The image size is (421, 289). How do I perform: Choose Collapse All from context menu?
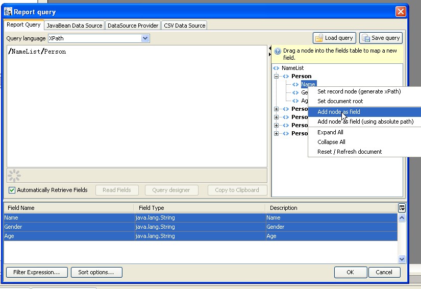[364, 142]
